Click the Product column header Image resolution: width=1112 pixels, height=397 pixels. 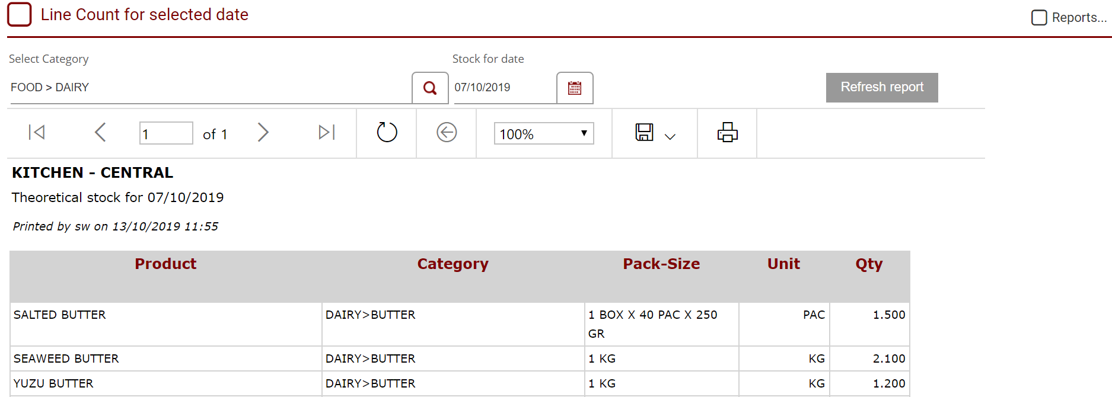(x=165, y=264)
